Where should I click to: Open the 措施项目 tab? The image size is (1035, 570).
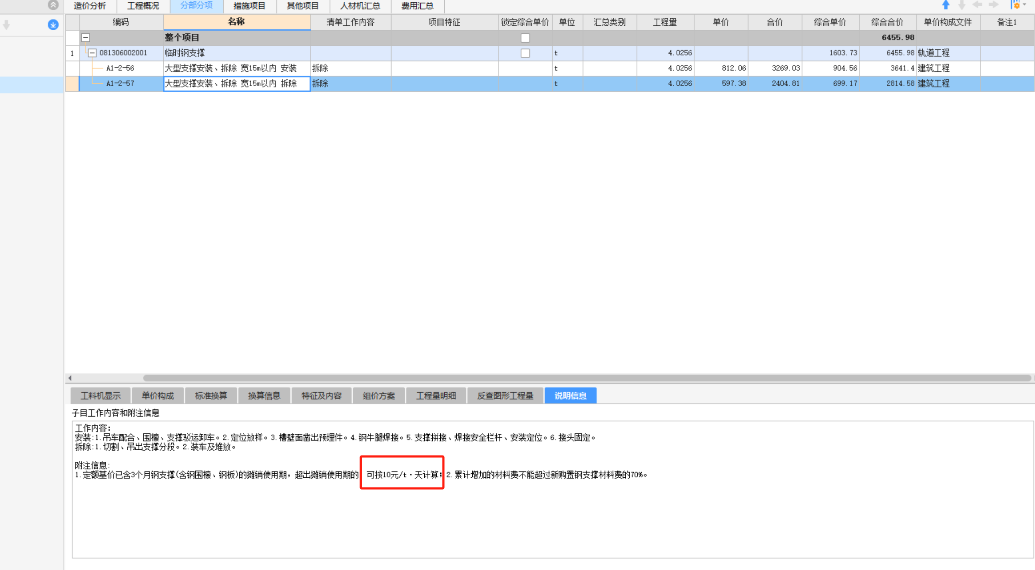249,6
